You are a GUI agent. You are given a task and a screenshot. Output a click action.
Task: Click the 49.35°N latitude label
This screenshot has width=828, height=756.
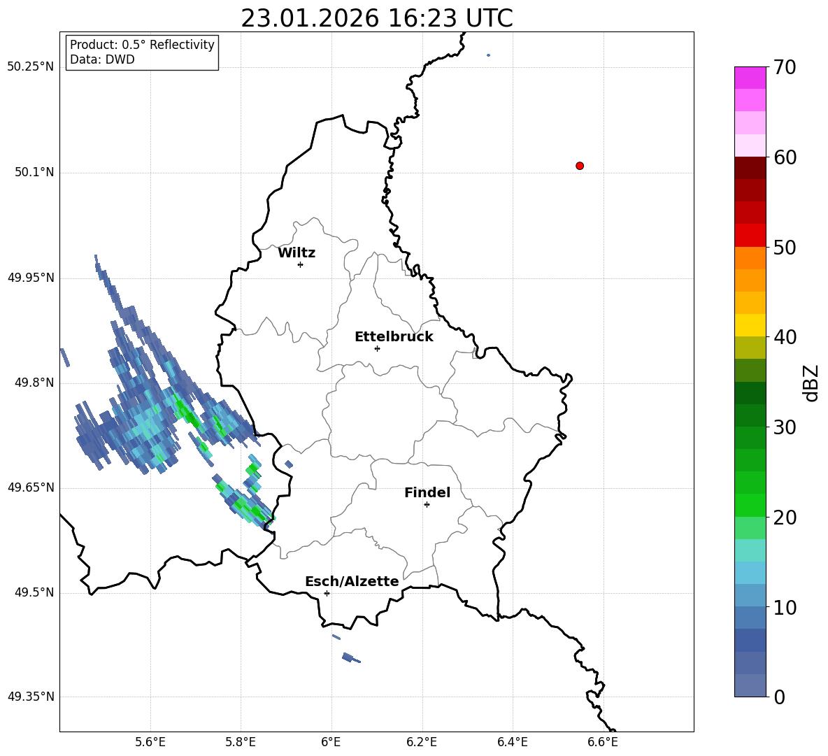tap(31, 697)
